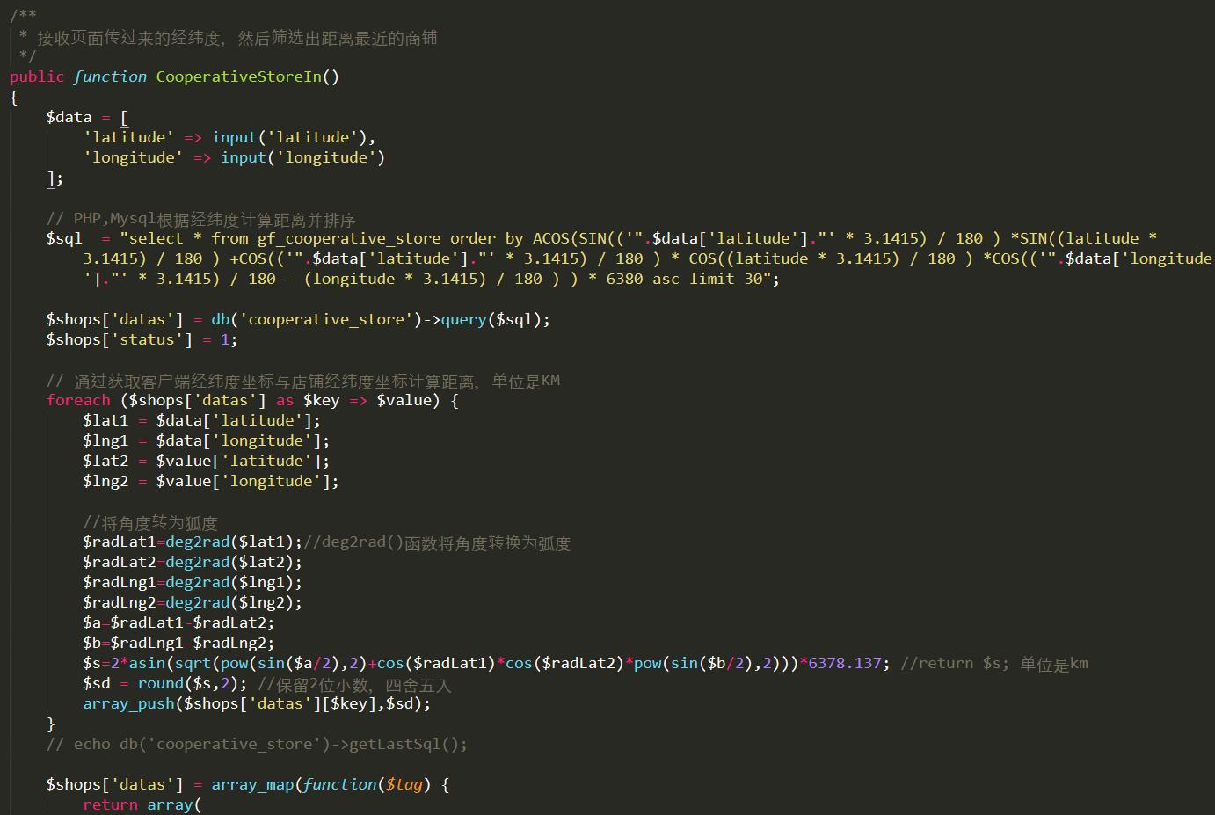Click the round function on $sd line
Viewport: 1215px width, 815px height.
[160, 683]
